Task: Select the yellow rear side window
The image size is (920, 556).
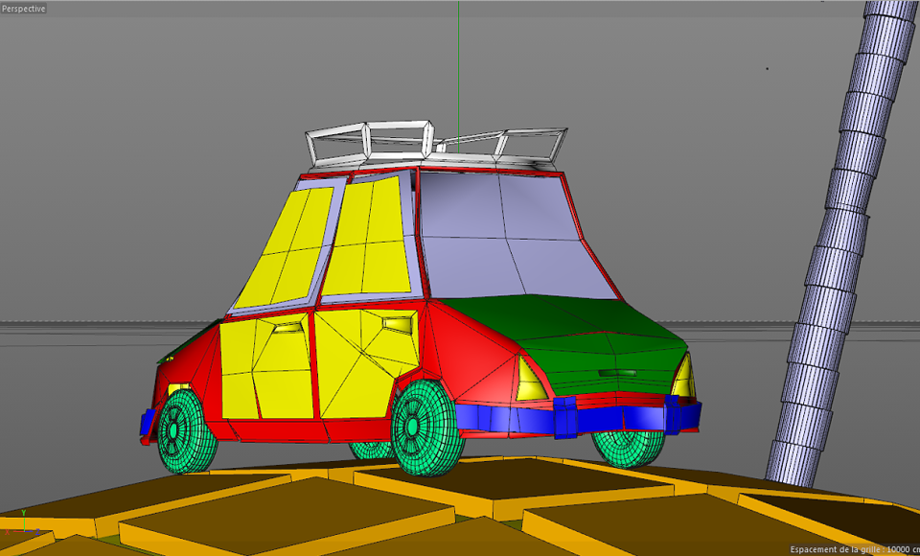Action: pos(285,247)
